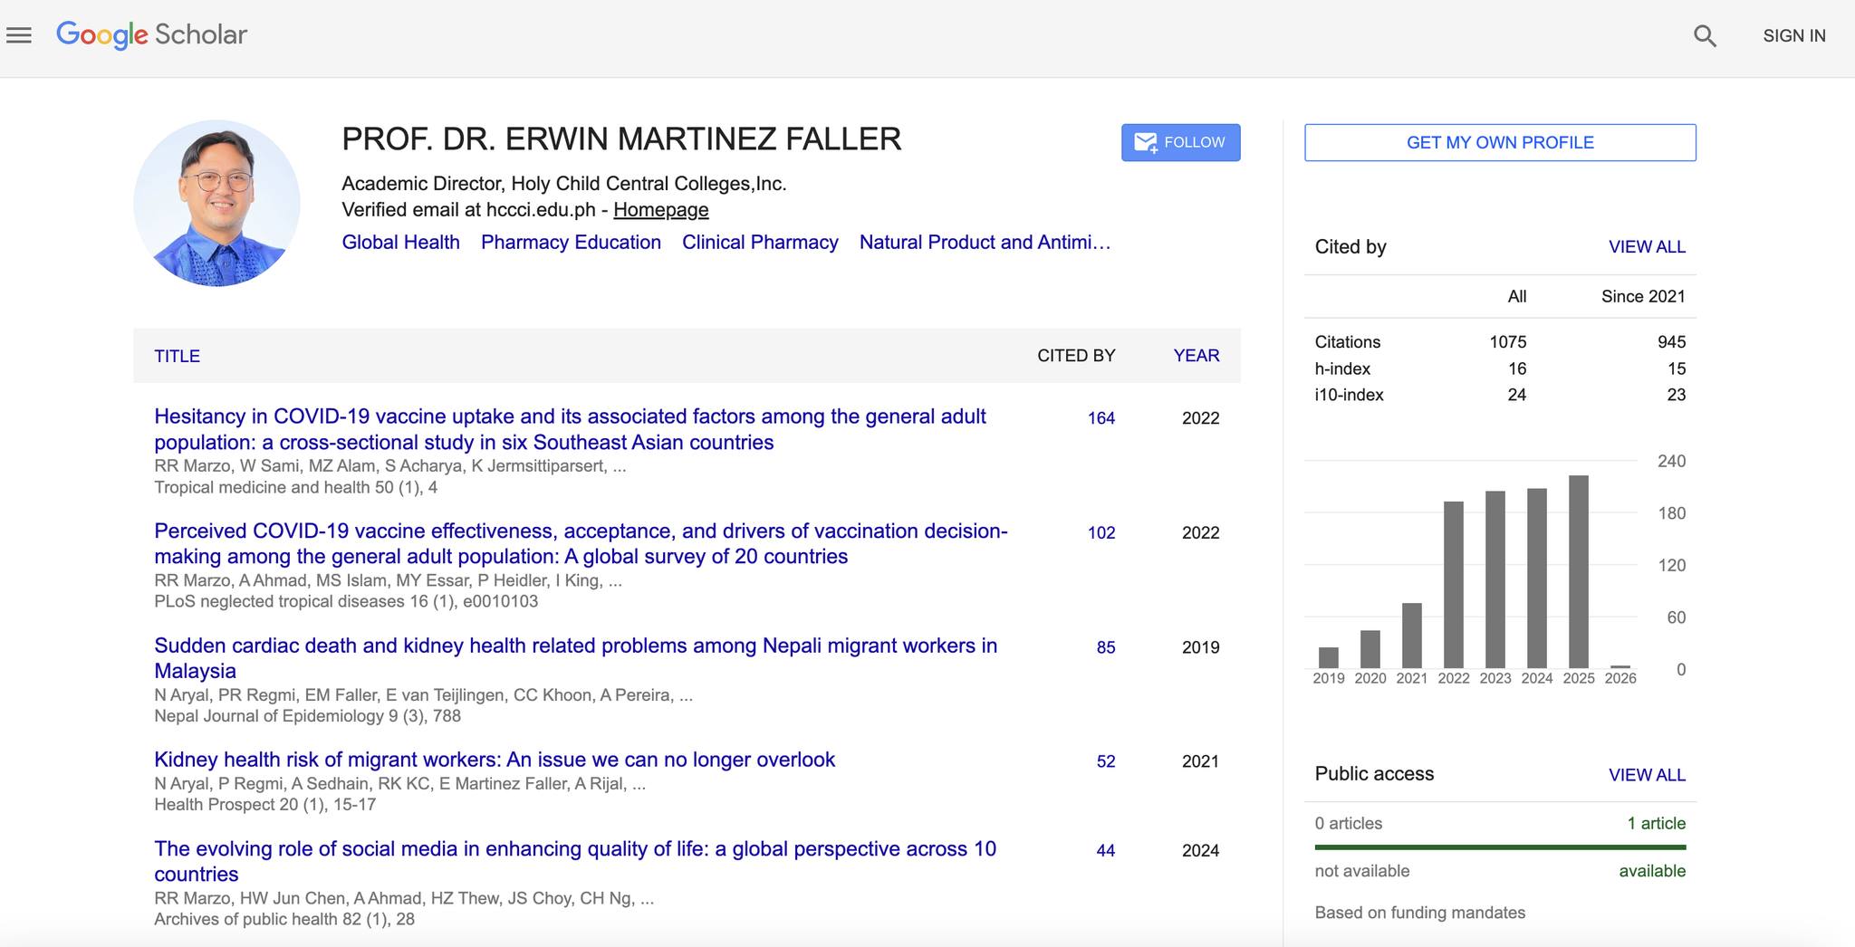Open the Hesitancy in COVID-19 vaccine uptake article

point(570,429)
